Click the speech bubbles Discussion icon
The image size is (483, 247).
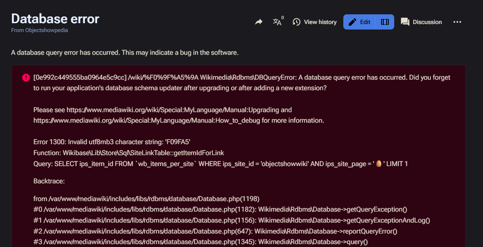pyautogui.click(x=405, y=22)
